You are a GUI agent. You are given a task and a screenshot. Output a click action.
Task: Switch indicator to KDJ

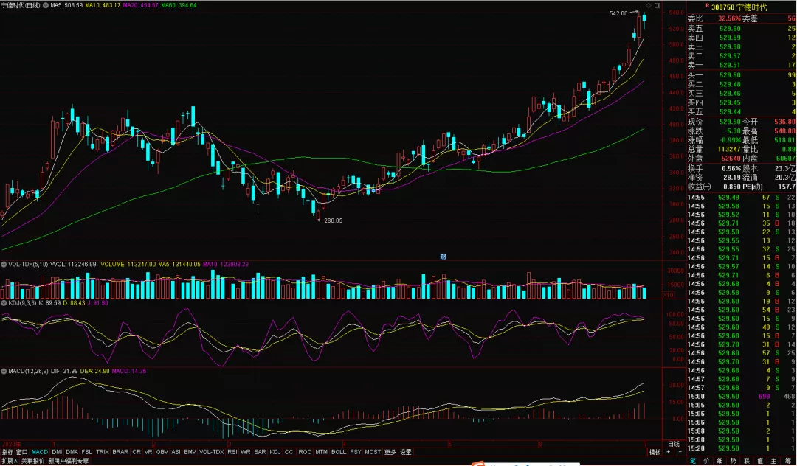click(x=275, y=452)
